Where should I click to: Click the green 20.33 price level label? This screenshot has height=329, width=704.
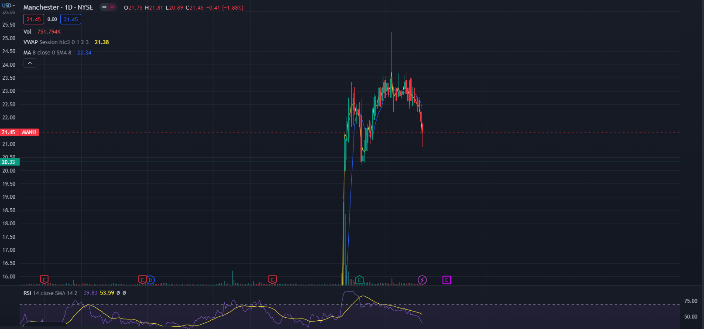pos(9,162)
